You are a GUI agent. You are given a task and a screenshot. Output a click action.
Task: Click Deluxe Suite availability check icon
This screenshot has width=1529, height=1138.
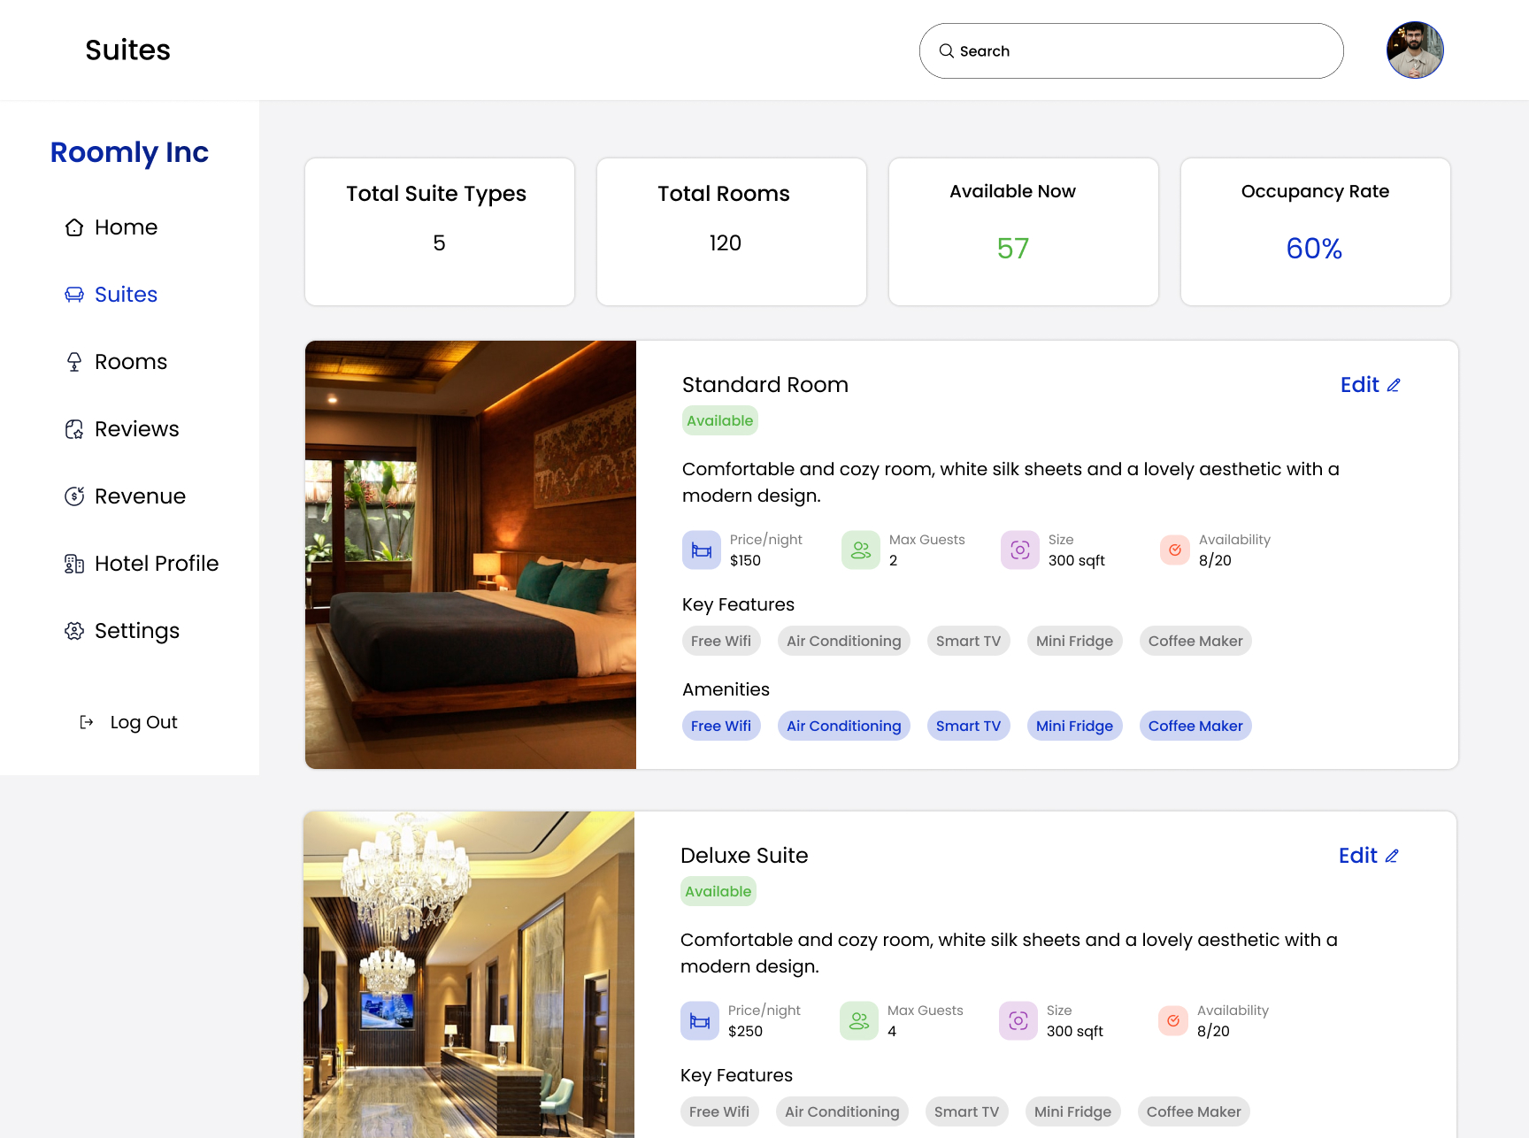[1173, 1021]
